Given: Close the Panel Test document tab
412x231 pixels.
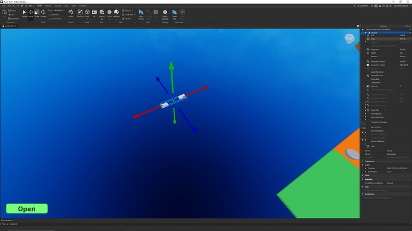Looking at the screenshot, I should [x=16, y=26].
